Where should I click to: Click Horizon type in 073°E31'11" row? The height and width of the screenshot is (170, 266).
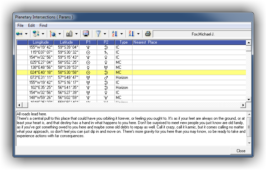point(122,77)
